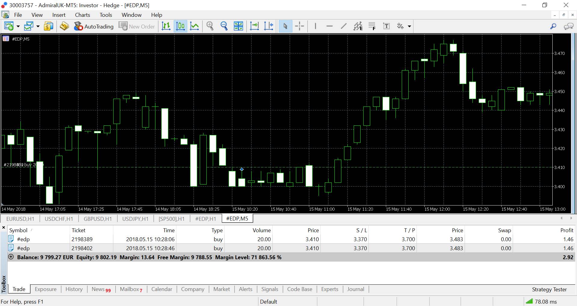The image size is (577, 306).
Task: Draw a horizontal line on chart
Action: [329, 26]
